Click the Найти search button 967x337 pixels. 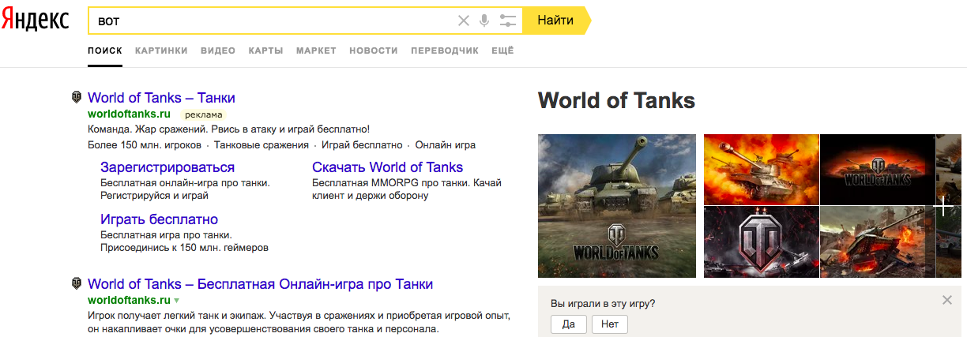(x=556, y=21)
